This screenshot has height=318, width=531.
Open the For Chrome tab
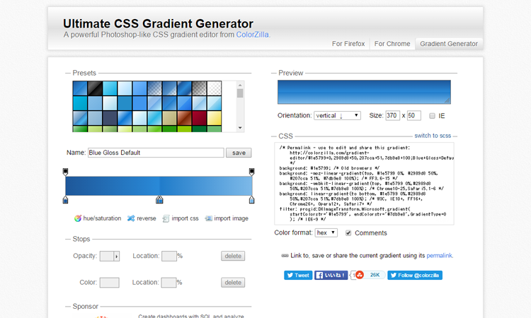coord(392,44)
